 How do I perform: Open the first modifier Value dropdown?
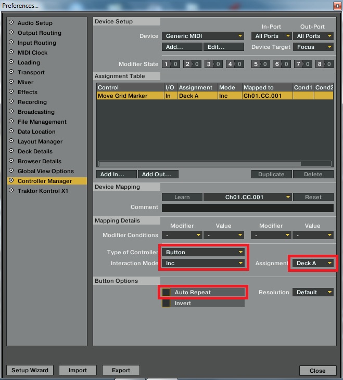[x=224, y=235]
